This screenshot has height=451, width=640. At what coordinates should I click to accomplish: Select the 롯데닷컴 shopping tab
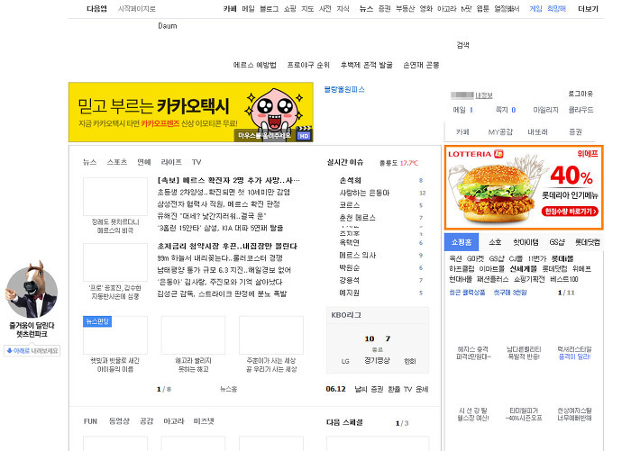click(x=588, y=242)
